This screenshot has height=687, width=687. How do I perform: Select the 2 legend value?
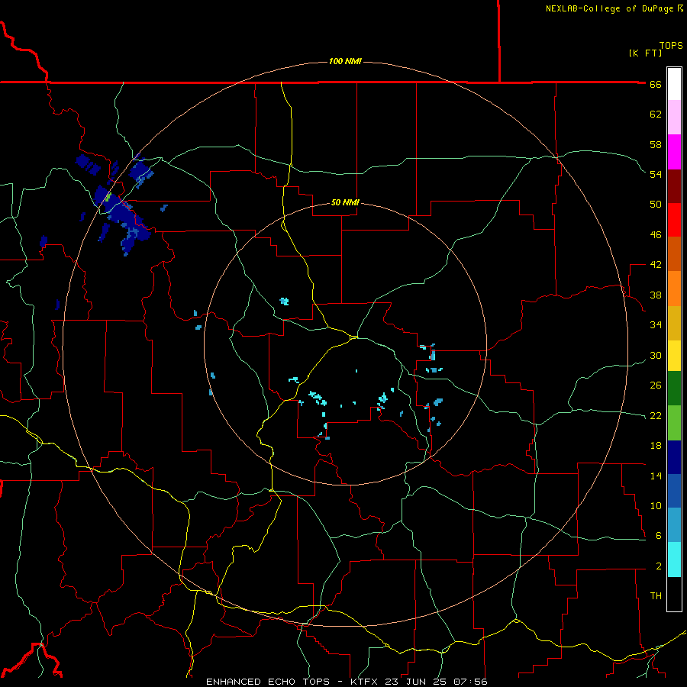pos(658,566)
